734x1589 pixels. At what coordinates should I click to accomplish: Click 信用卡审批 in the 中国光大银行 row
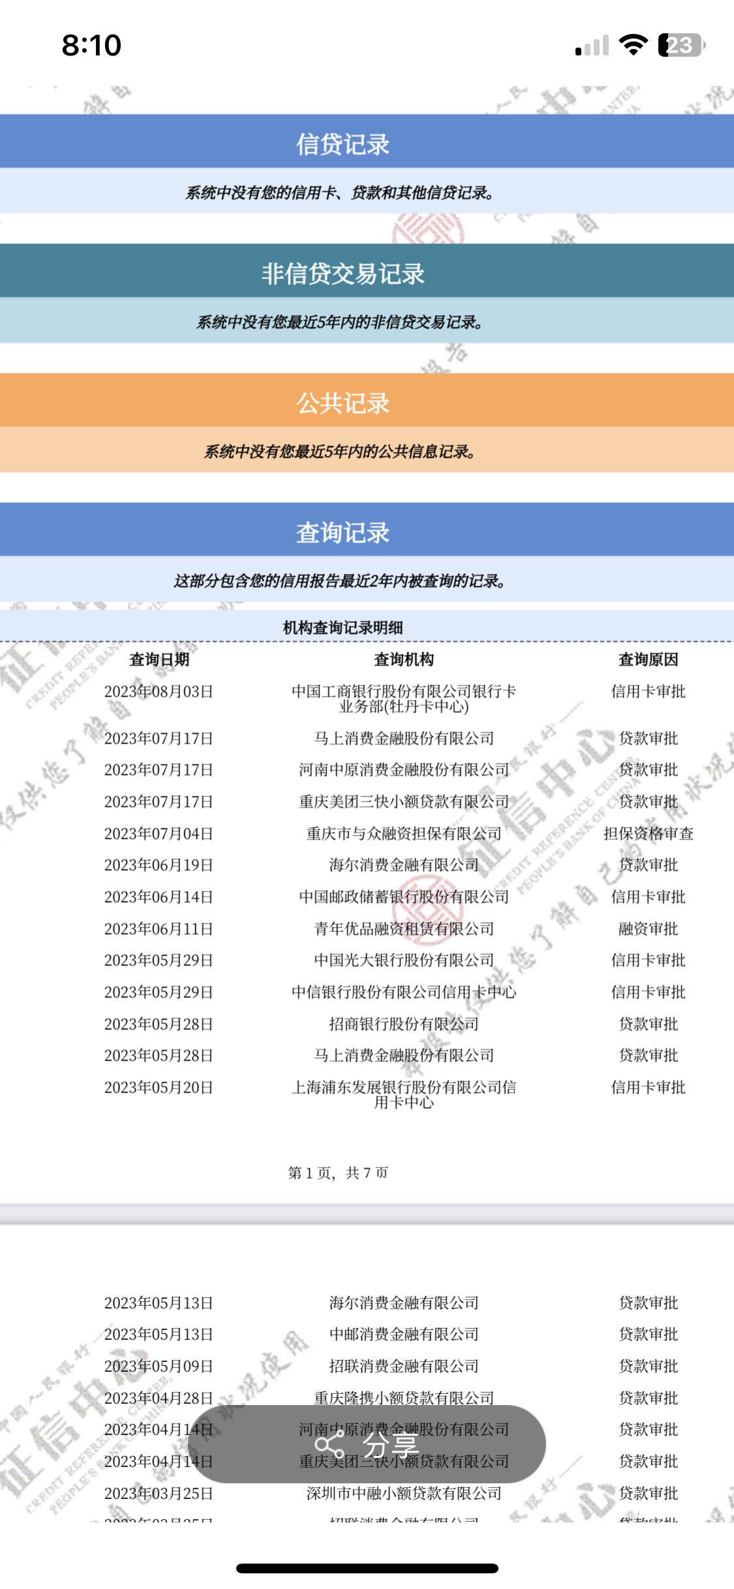pyautogui.click(x=649, y=960)
